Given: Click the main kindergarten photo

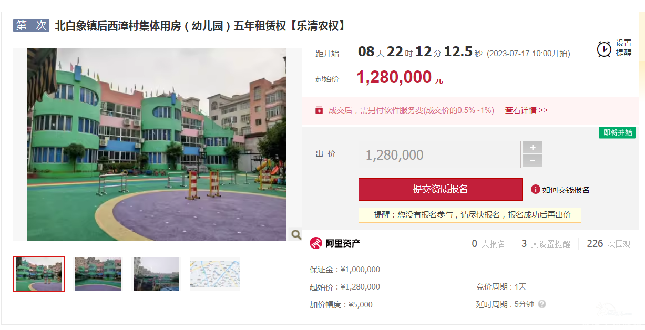Looking at the screenshot, I should 156,145.
